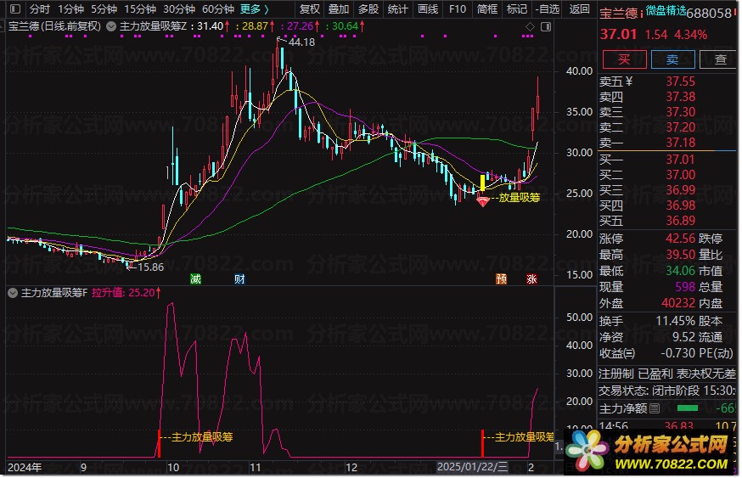Click the 收益 value -0.730
742x478 pixels.
(x=678, y=353)
